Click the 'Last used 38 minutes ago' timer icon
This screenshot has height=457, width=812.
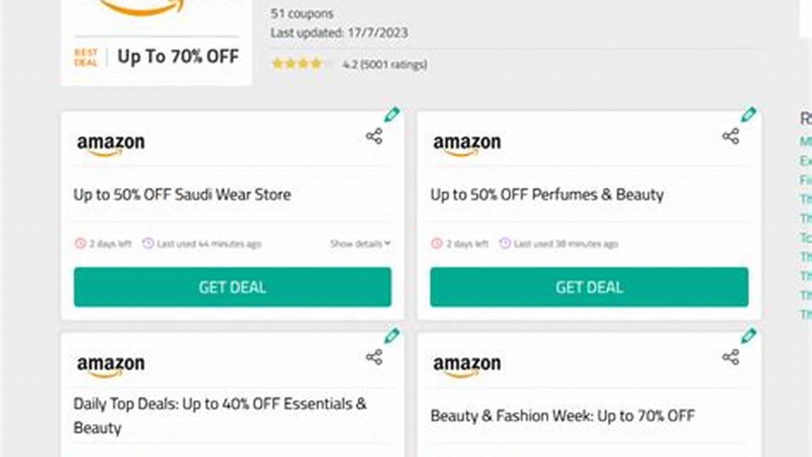pyautogui.click(x=505, y=243)
